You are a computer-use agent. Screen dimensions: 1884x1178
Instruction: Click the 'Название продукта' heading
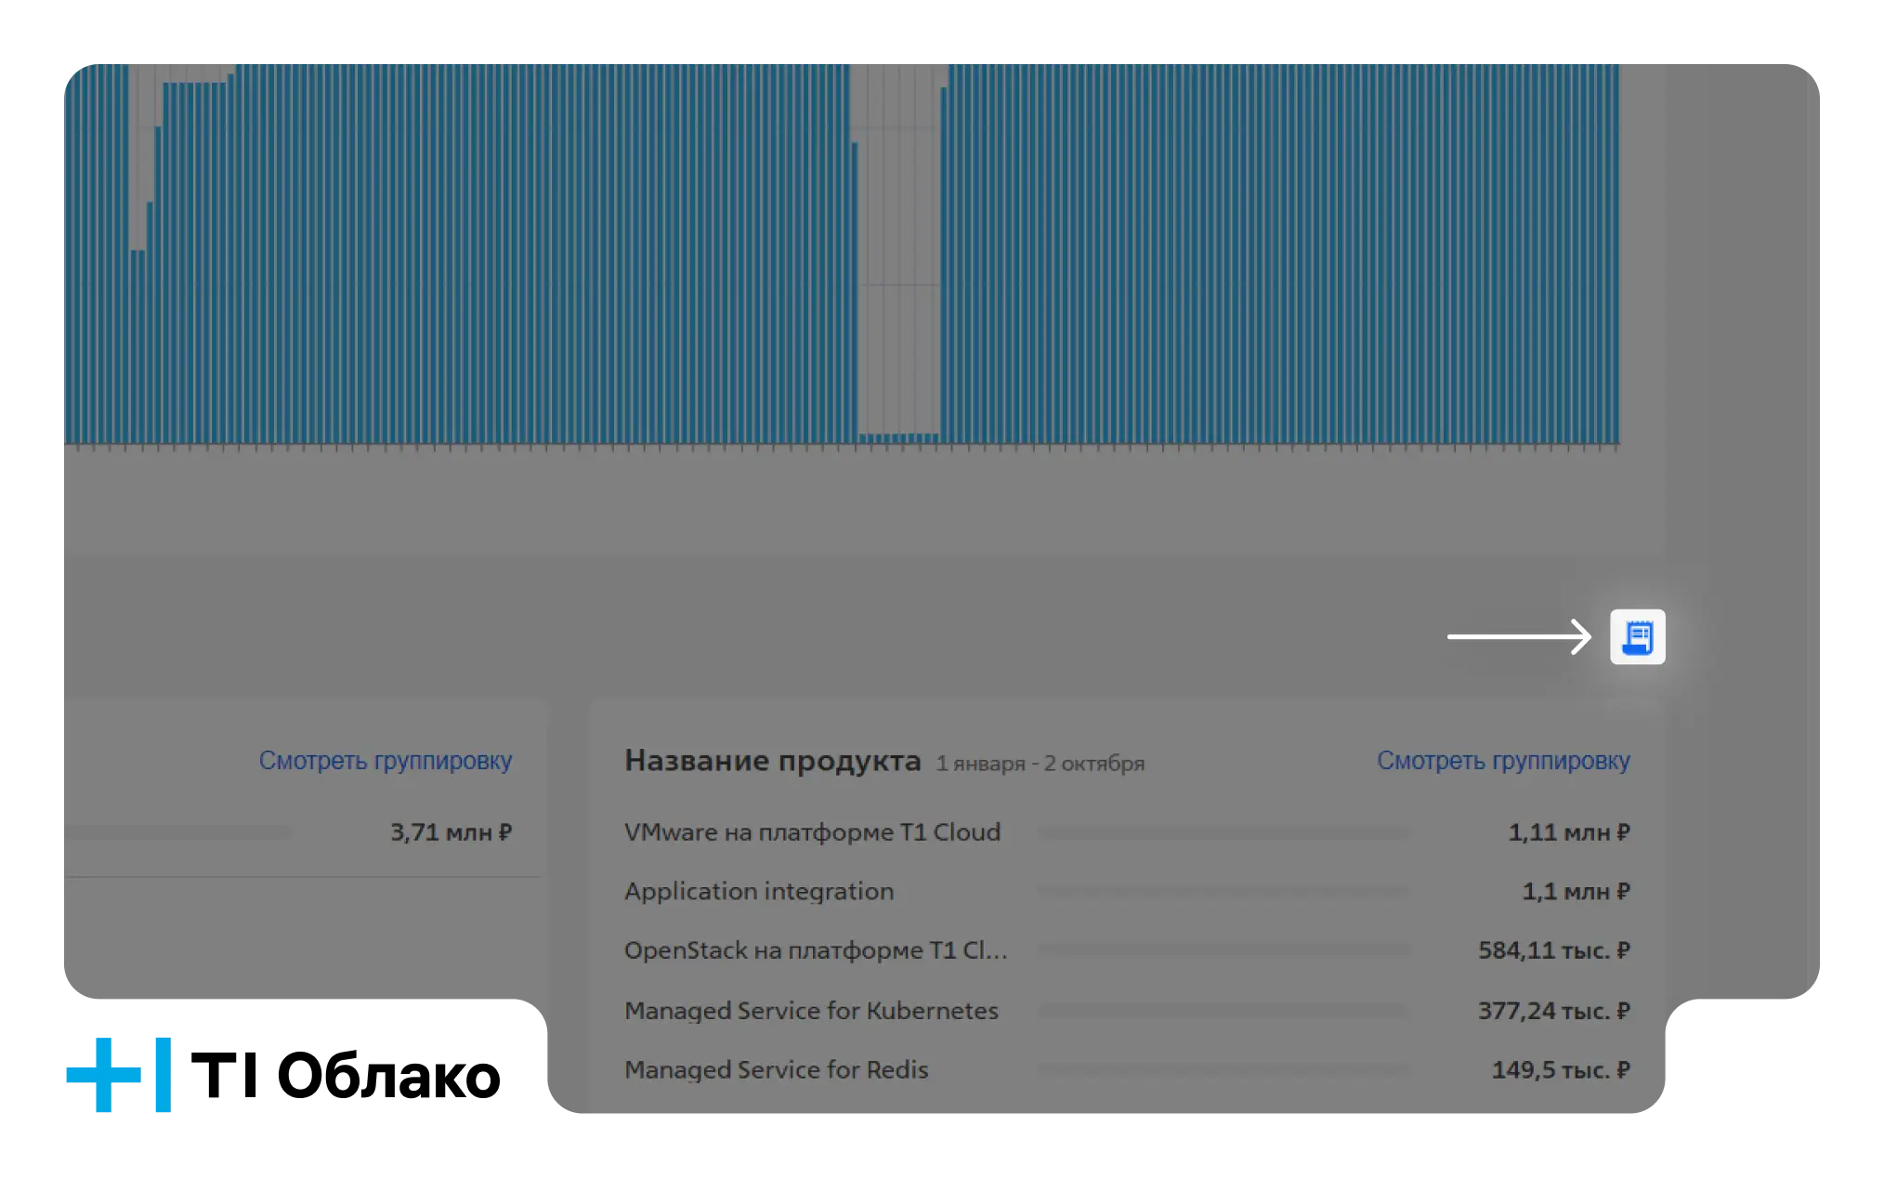[772, 761]
